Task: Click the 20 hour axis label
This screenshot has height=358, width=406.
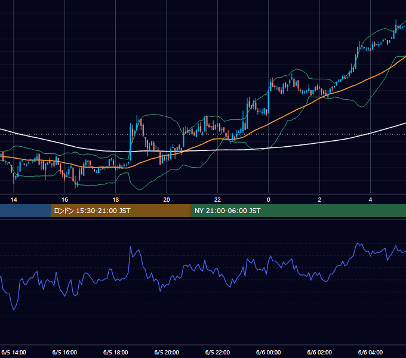Action: [x=167, y=200]
